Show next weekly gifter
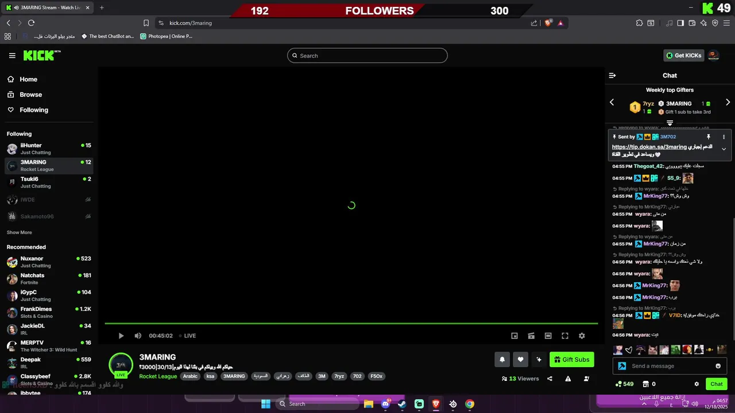 (x=728, y=102)
